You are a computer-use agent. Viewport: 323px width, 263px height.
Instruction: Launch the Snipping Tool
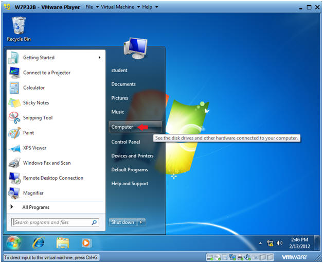(x=56, y=118)
